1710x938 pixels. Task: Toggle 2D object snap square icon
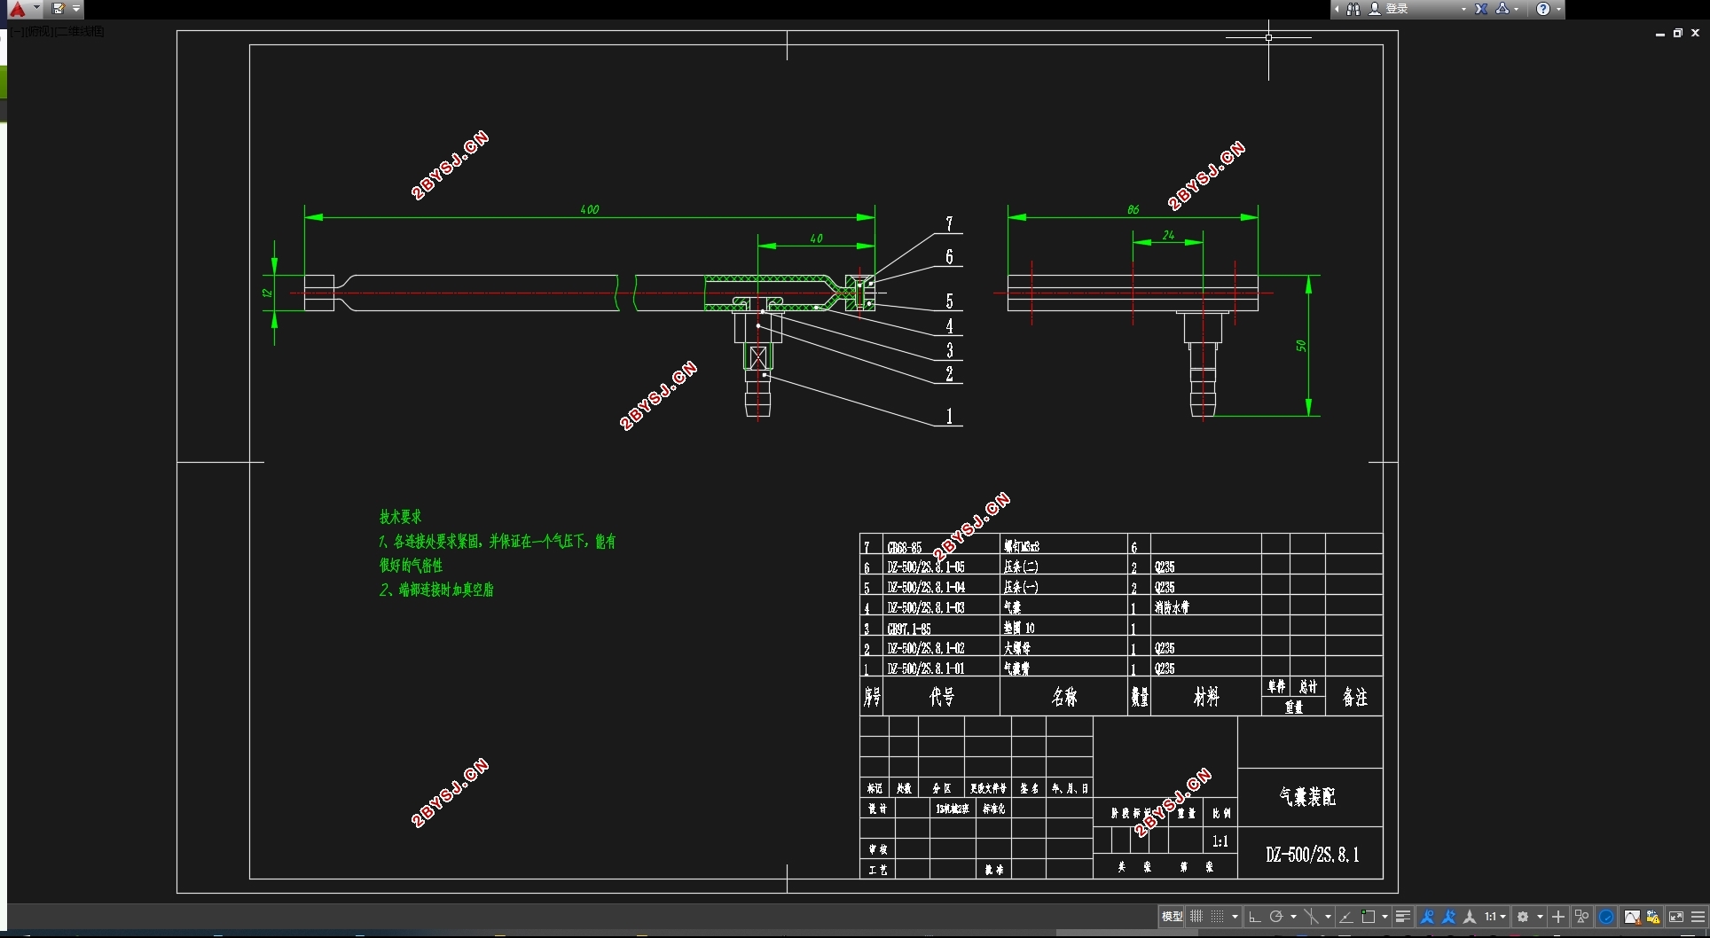(x=1369, y=916)
